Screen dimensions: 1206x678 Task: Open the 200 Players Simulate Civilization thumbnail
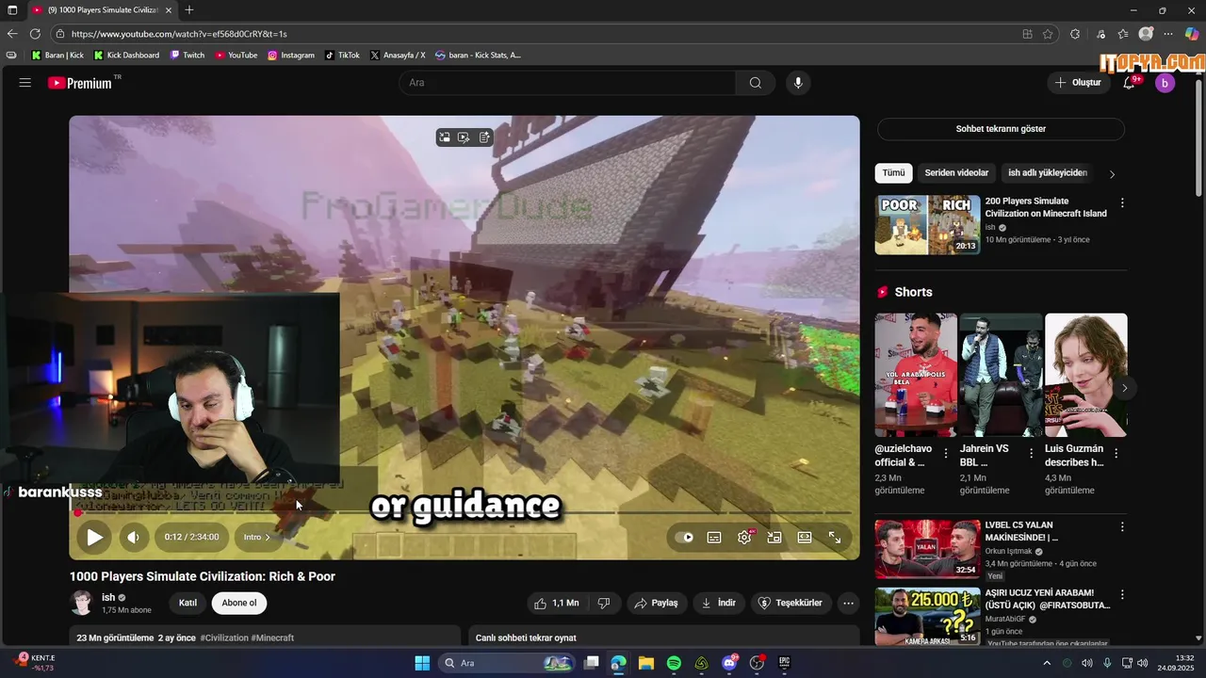(x=927, y=225)
